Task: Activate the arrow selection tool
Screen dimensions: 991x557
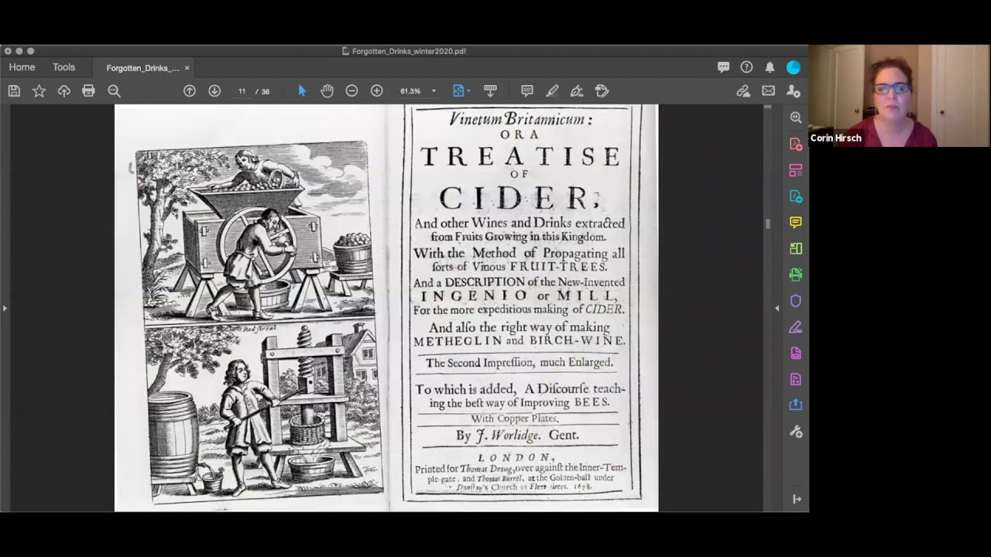Action: [302, 91]
